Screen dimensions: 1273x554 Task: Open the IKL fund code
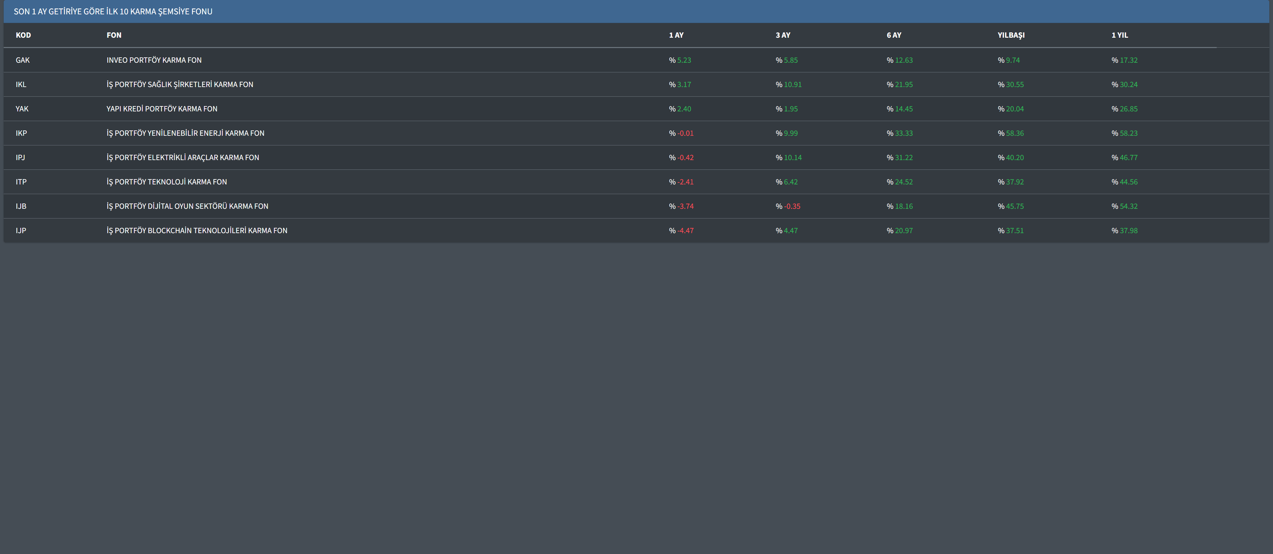click(x=21, y=85)
